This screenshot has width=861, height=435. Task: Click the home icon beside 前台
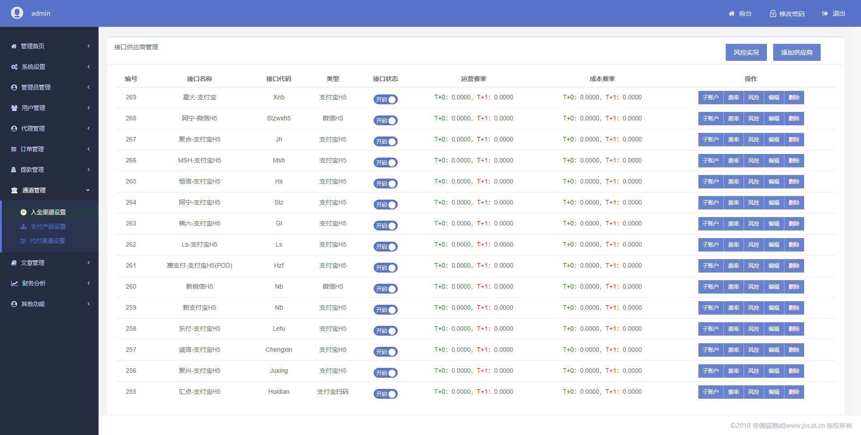[732, 13]
